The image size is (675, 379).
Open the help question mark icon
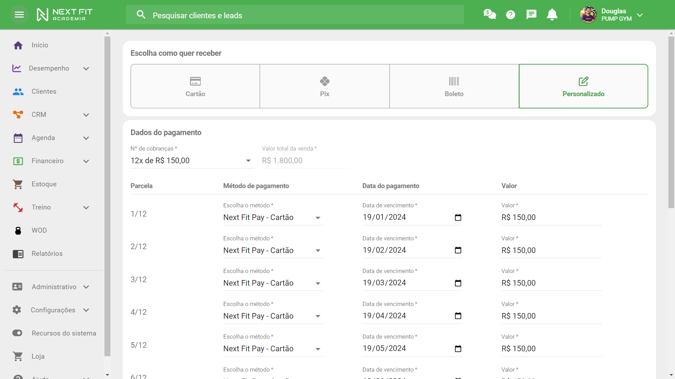coord(510,15)
